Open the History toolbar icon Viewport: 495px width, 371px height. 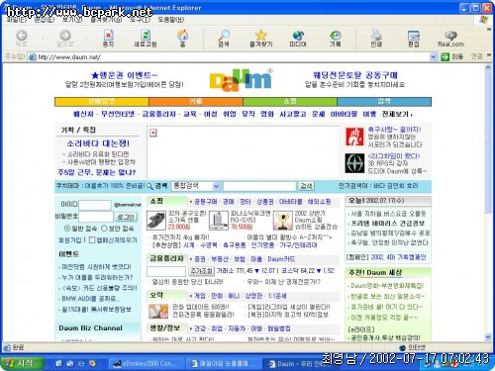coord(336,35)
